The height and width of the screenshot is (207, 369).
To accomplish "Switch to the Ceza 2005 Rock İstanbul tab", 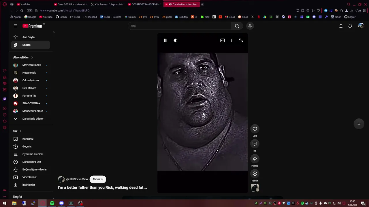I will (71, 4).
